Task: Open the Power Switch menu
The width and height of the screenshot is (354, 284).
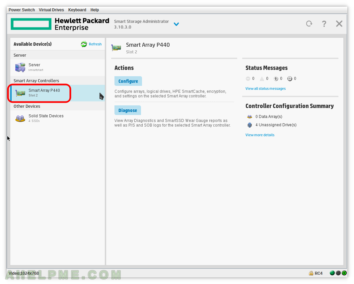Action: coord(22,10)
